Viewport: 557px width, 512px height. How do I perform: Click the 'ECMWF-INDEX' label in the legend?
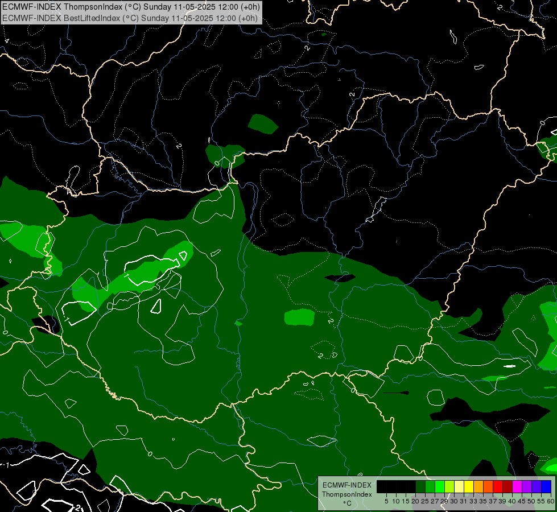pyautogui.click(x=347, y=485)
